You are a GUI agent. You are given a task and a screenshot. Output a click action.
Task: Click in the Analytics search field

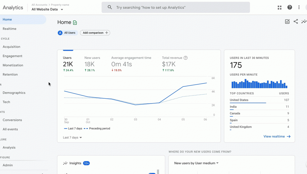coord(176,7)
